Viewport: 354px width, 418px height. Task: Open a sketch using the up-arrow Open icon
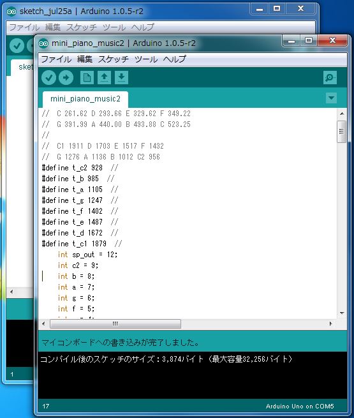pyautogui.click(x=104, y=78)
